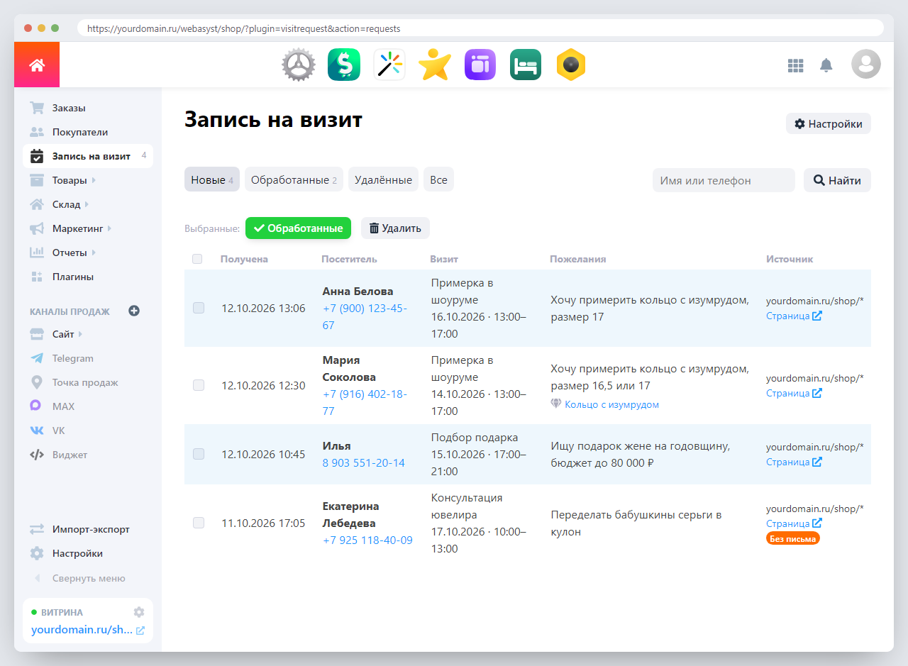Open the Обработанные filter tab
The width and height of the screenshot is (908, 666).
tap(294, 179)
